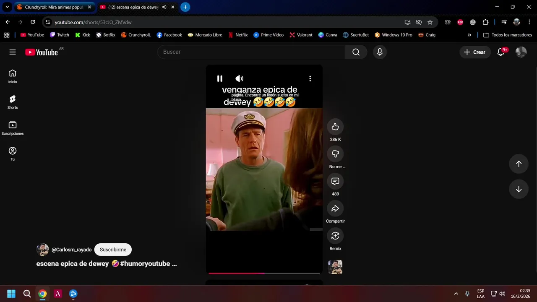This screenshot has width=537, height=302.
Task: Select the 'escena epica de dewey' tab
Action: click(133, 7)
